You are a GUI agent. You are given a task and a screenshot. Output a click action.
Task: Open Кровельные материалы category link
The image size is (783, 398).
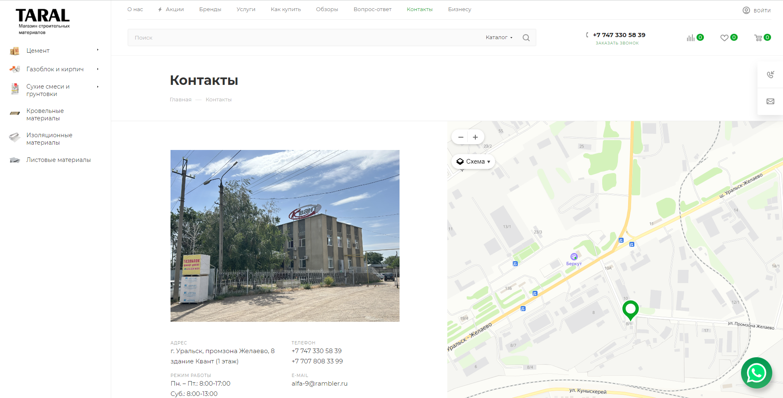[45, 115]
